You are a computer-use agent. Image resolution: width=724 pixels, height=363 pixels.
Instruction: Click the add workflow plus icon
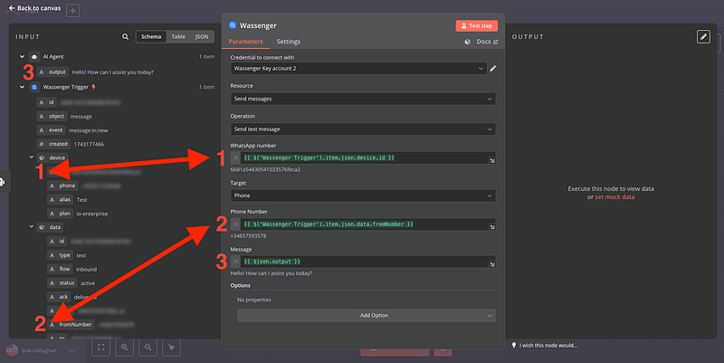(72, 11)
